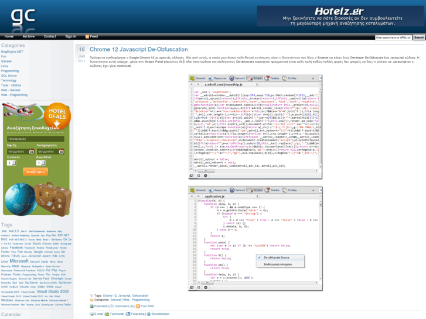Click the Post RSS orange icon
The height and width of the screenshot is (319, 426).
[x=138, y=306]
